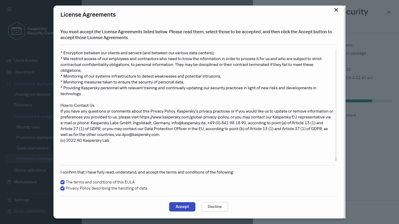
Task: Switch to Quick start wizard
Action: 32,148
